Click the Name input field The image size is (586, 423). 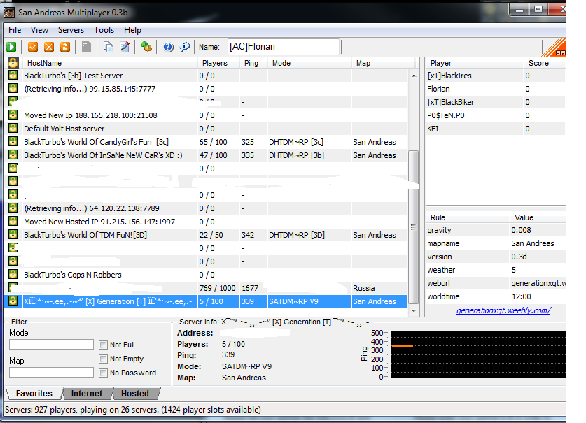pyautogui.click(x=283, y=47)
